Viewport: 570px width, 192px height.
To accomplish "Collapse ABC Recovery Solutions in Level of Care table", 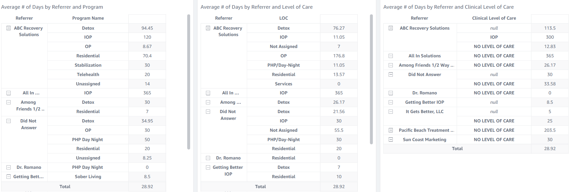I will 208,28.
